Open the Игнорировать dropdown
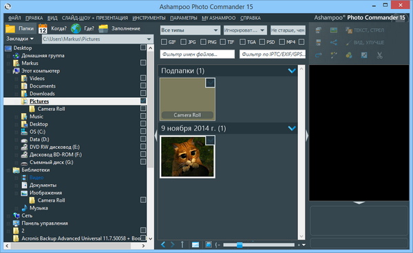The height and width of the screenshot is (253, 413). (245, 30)
